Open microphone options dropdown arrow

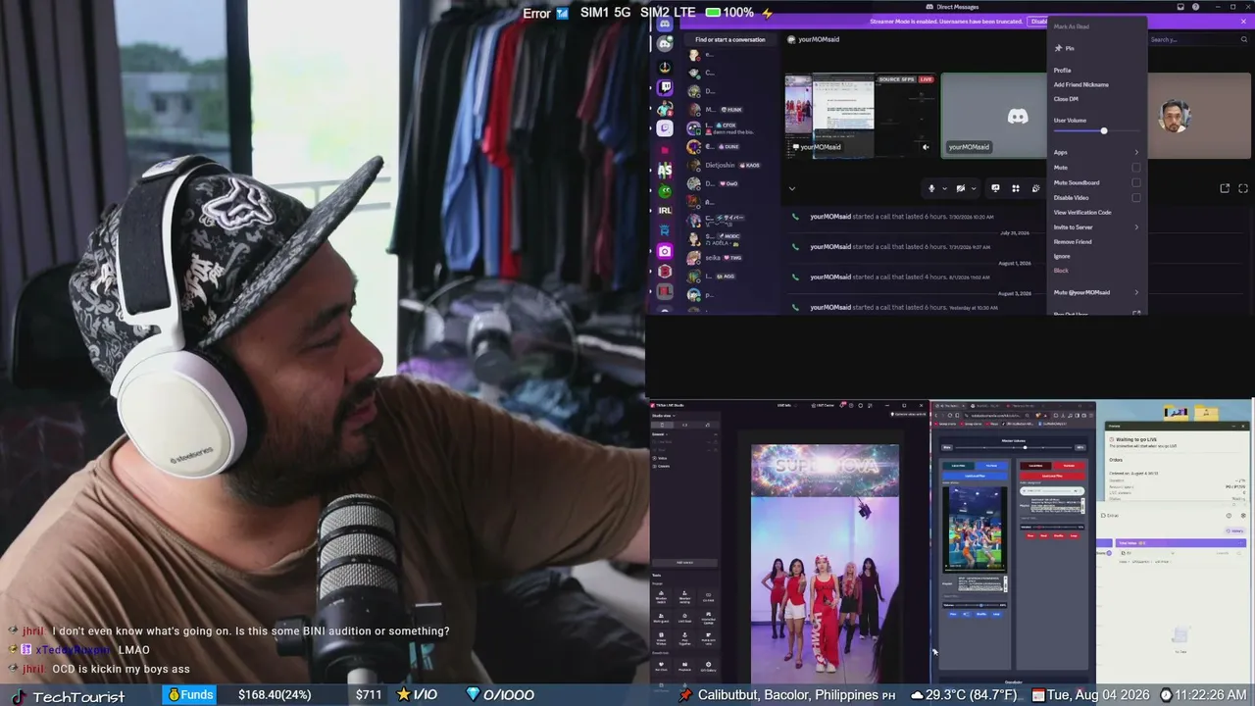(x=944, y=188)
